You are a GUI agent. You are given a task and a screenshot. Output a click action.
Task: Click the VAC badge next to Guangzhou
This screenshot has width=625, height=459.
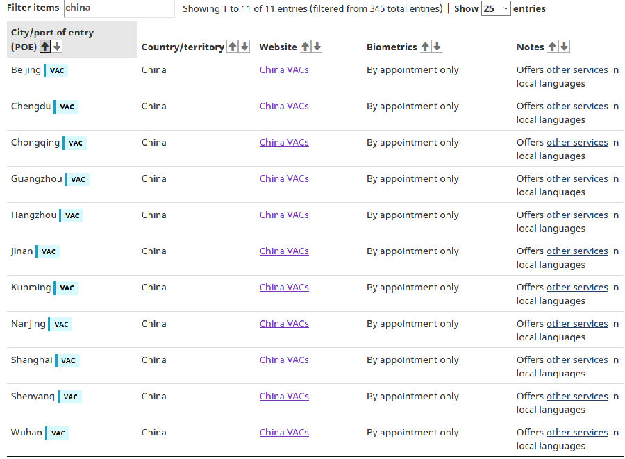click(x=78, y=179)
